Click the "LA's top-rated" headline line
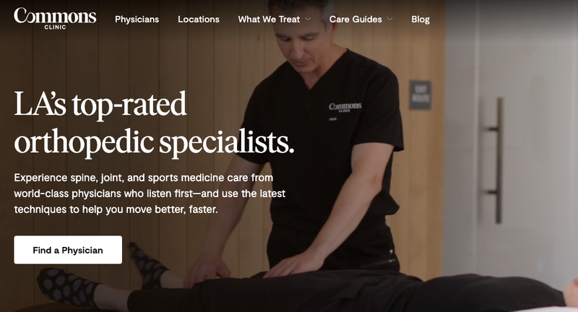Viewport: 578px width, 312px height. 100,104
